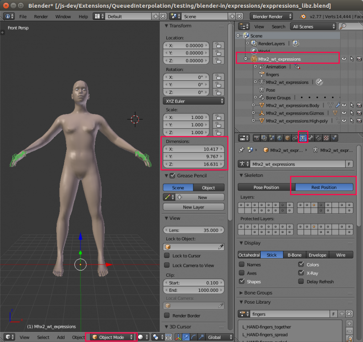Disable the X-Ray checkbox
Viewport: 363px width, 342px height.
(x=301, y=273)
